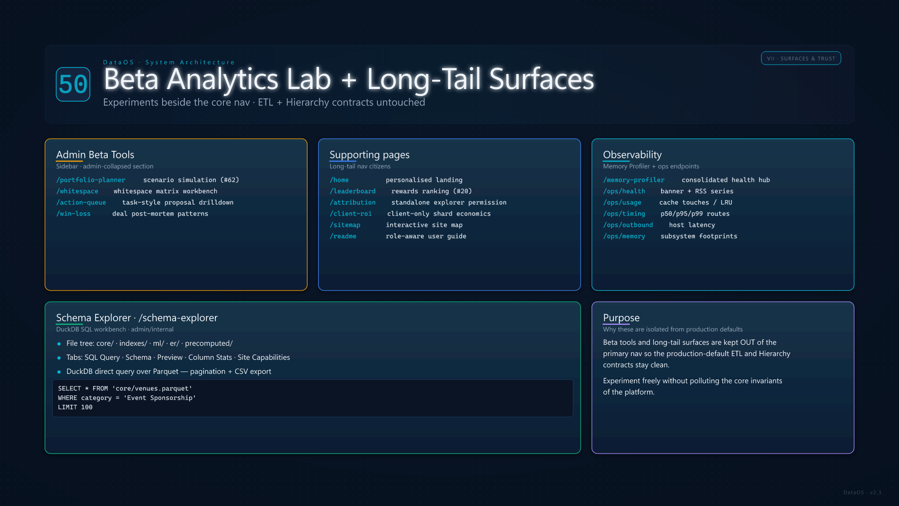This screenshot has height=506, width=899.
Task: Open the /ops/timing endpoint
Action: (624, 214)
